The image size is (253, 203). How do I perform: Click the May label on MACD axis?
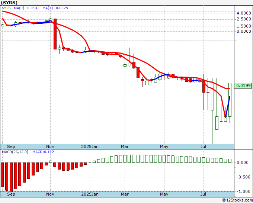pos(164,194)
